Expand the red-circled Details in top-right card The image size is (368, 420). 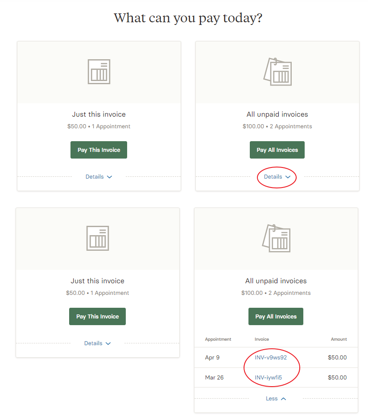(x=277, y=177)
